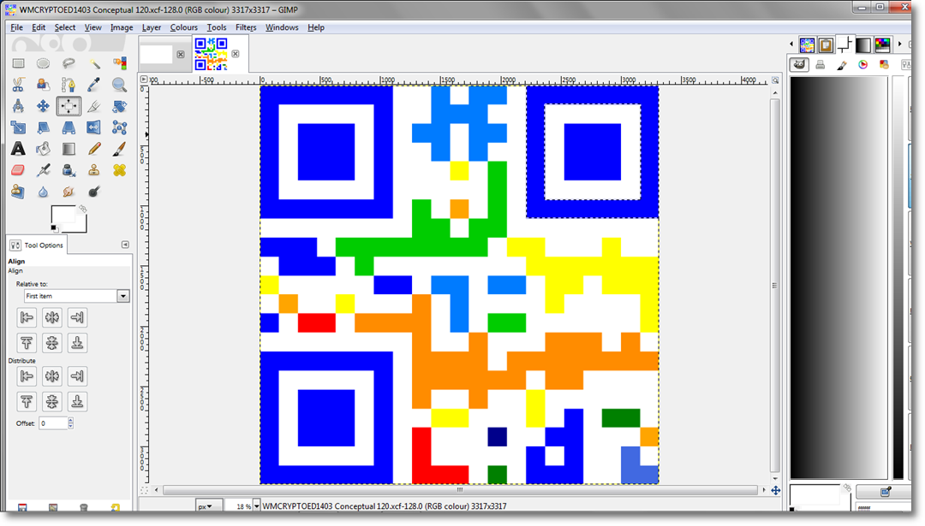Image resolution: width=925 pixels, height=526 pixels.
Task: Open the foreground colour swatch
Action: click(62, 215)
